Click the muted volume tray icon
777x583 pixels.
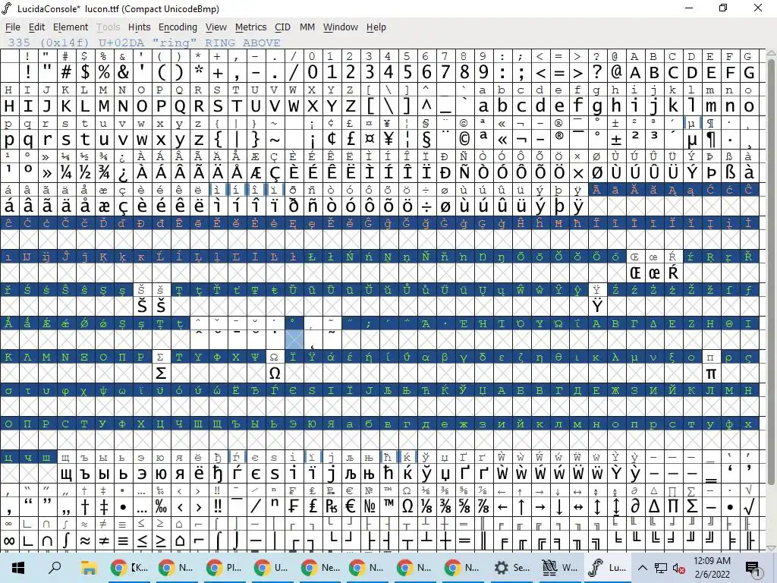679,568
